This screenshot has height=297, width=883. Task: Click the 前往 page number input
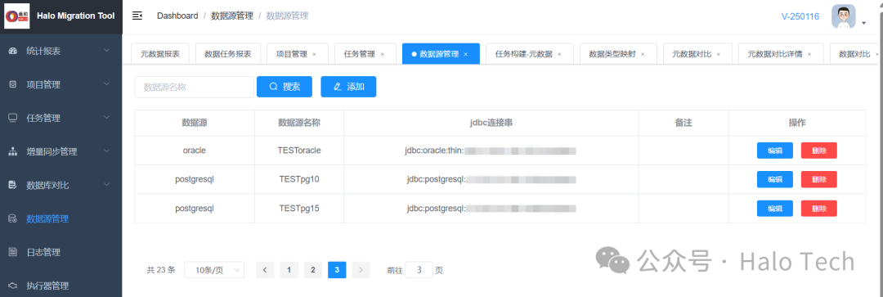[419, 270]
